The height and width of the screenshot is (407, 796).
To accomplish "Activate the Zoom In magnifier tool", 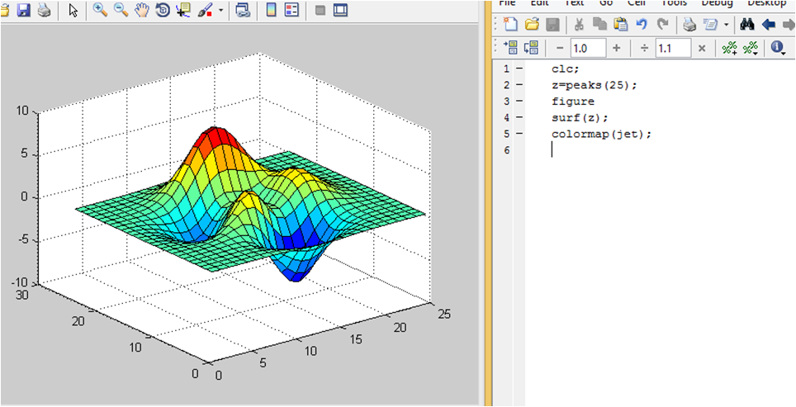I will 100,10.
